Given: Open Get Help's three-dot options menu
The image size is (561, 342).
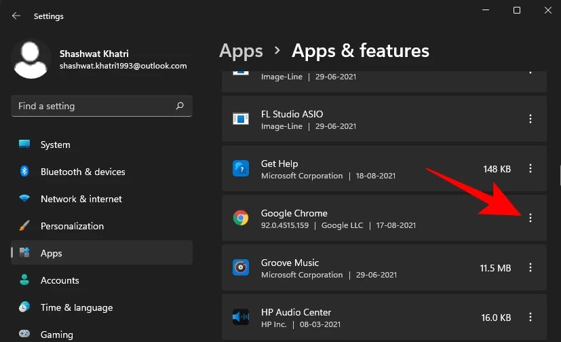Looking at the screenshot, I should (530, 168).
